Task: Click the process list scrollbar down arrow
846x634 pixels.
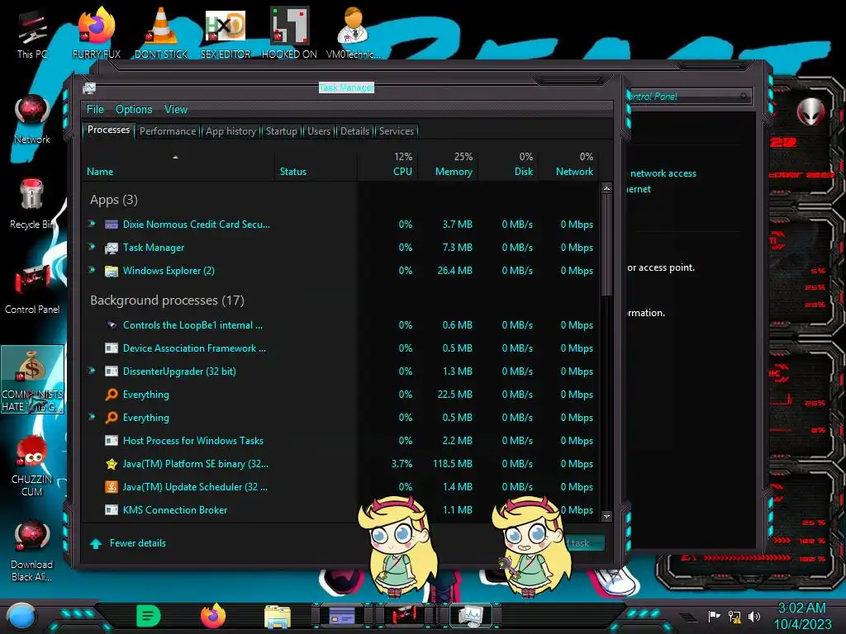Action: point(606,516)
